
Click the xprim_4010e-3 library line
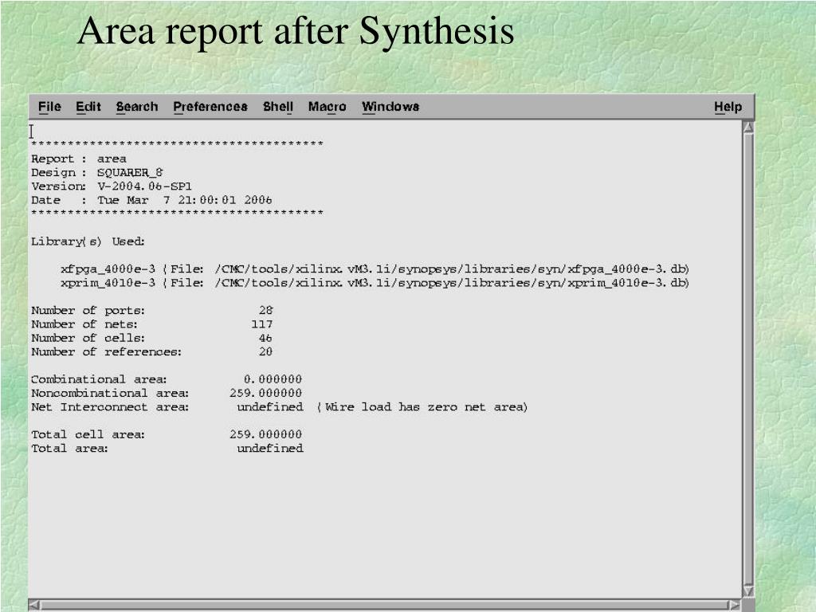[x=375, y=283]
